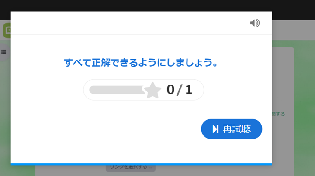Click the partially hidden 開する link
This screenshot has width=315, height=176.
point(278,114)
